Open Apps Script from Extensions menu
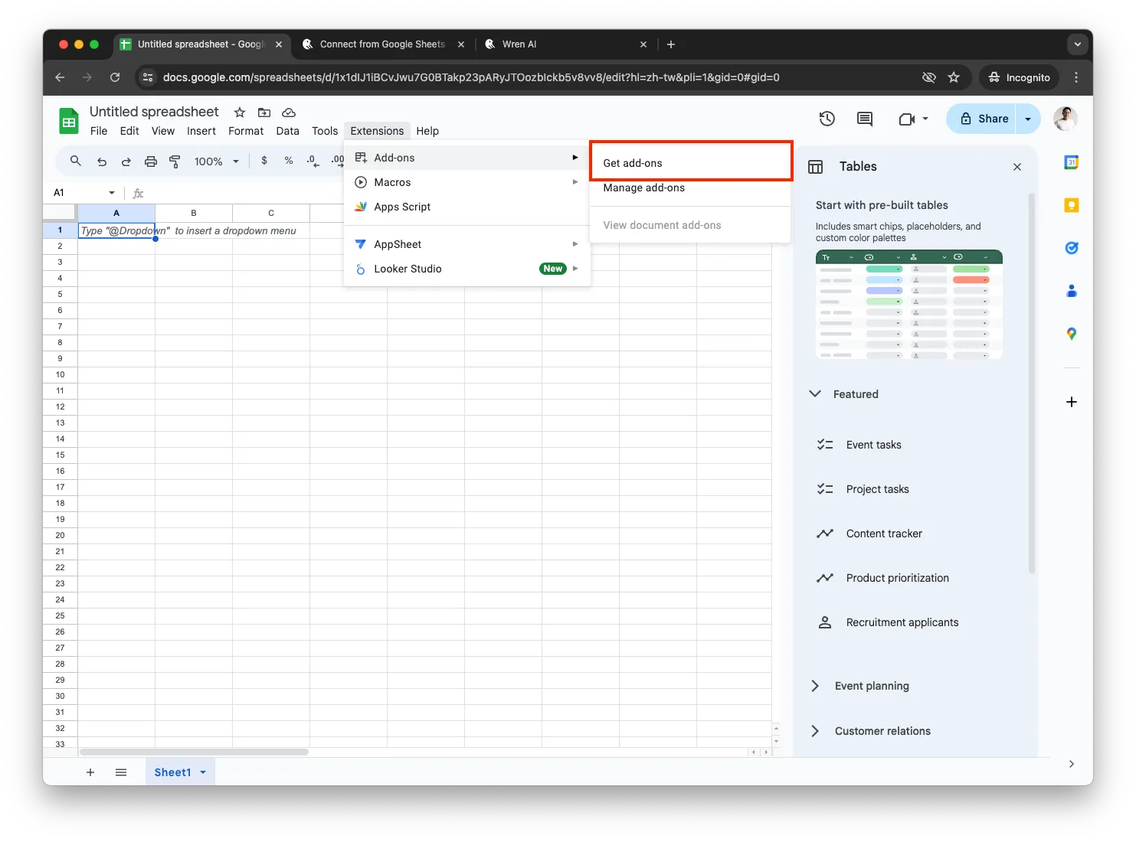The height and width of the screenshot is (842, 1136). point(402,207)
